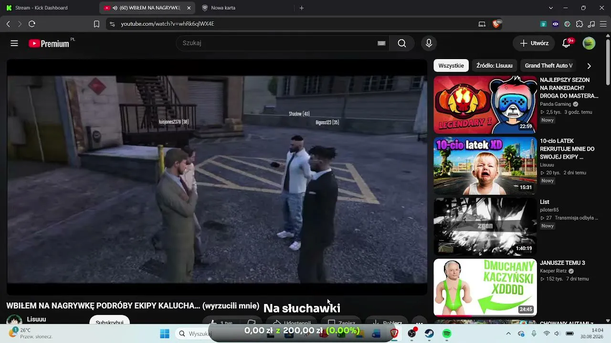The width and height of the screenshot is (611, 343).
Task: Close the YouTube video tab
Action: coord(189,8)
